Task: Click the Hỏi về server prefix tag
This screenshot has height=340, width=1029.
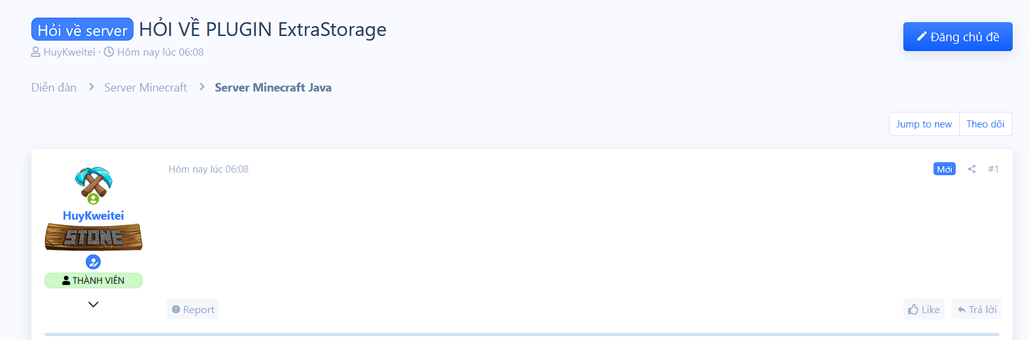Action: 82,30
